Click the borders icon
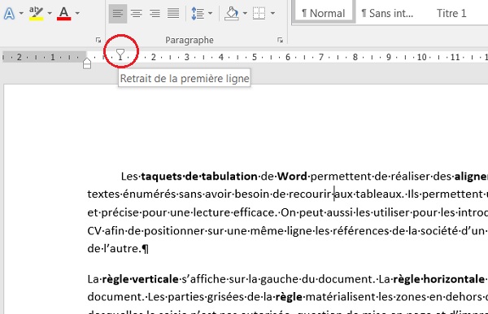Screen dimensions: 488x314 pos(259,13)
